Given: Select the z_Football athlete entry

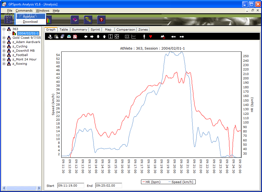Looking at the screenshot, I should point(20,55).
